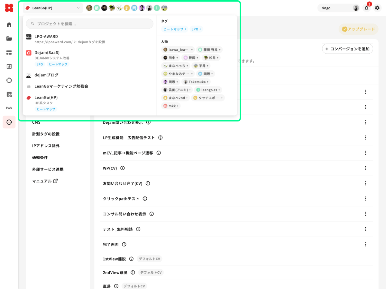Click the yellow ま avatar in the top bar
The width and height of the screenshot is (386, 289).
(x=127, y=8)
